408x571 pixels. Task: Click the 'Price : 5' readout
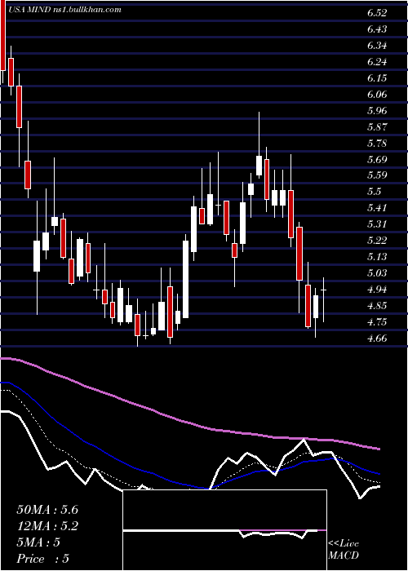coord(43,559)
